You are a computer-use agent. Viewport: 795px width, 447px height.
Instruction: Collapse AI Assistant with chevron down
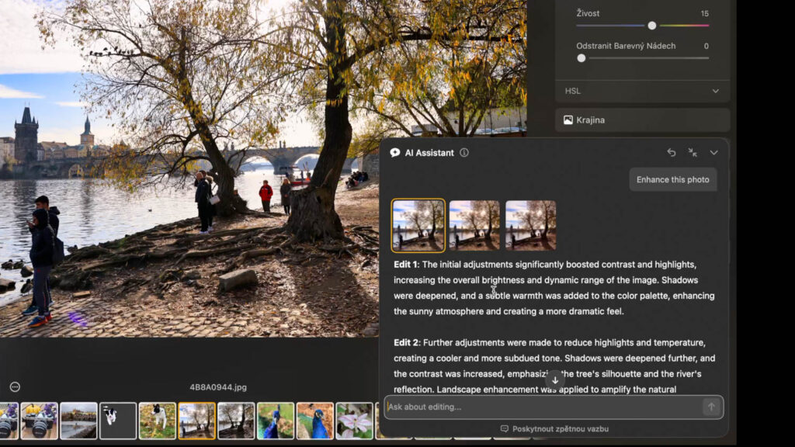(714, 153)
